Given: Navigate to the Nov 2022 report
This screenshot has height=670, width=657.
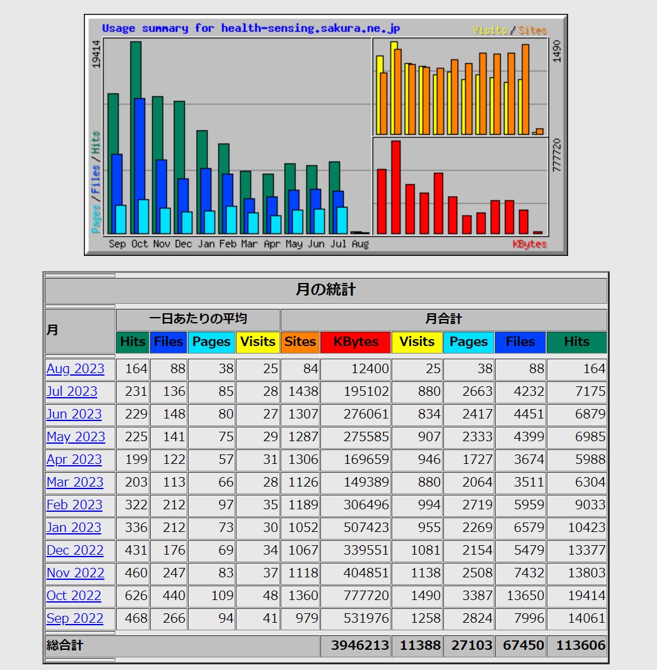Looking at the screenshot, I should pos(75,573).
